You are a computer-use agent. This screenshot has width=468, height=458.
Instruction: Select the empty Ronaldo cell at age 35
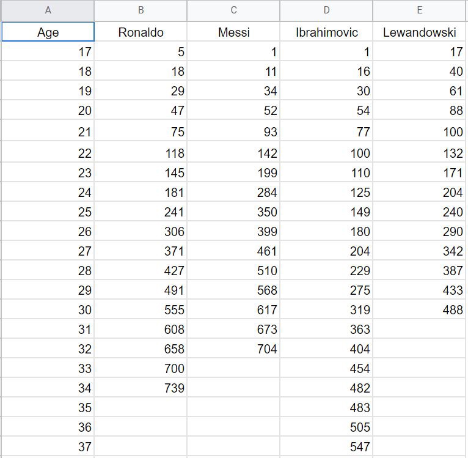[141, 407]
